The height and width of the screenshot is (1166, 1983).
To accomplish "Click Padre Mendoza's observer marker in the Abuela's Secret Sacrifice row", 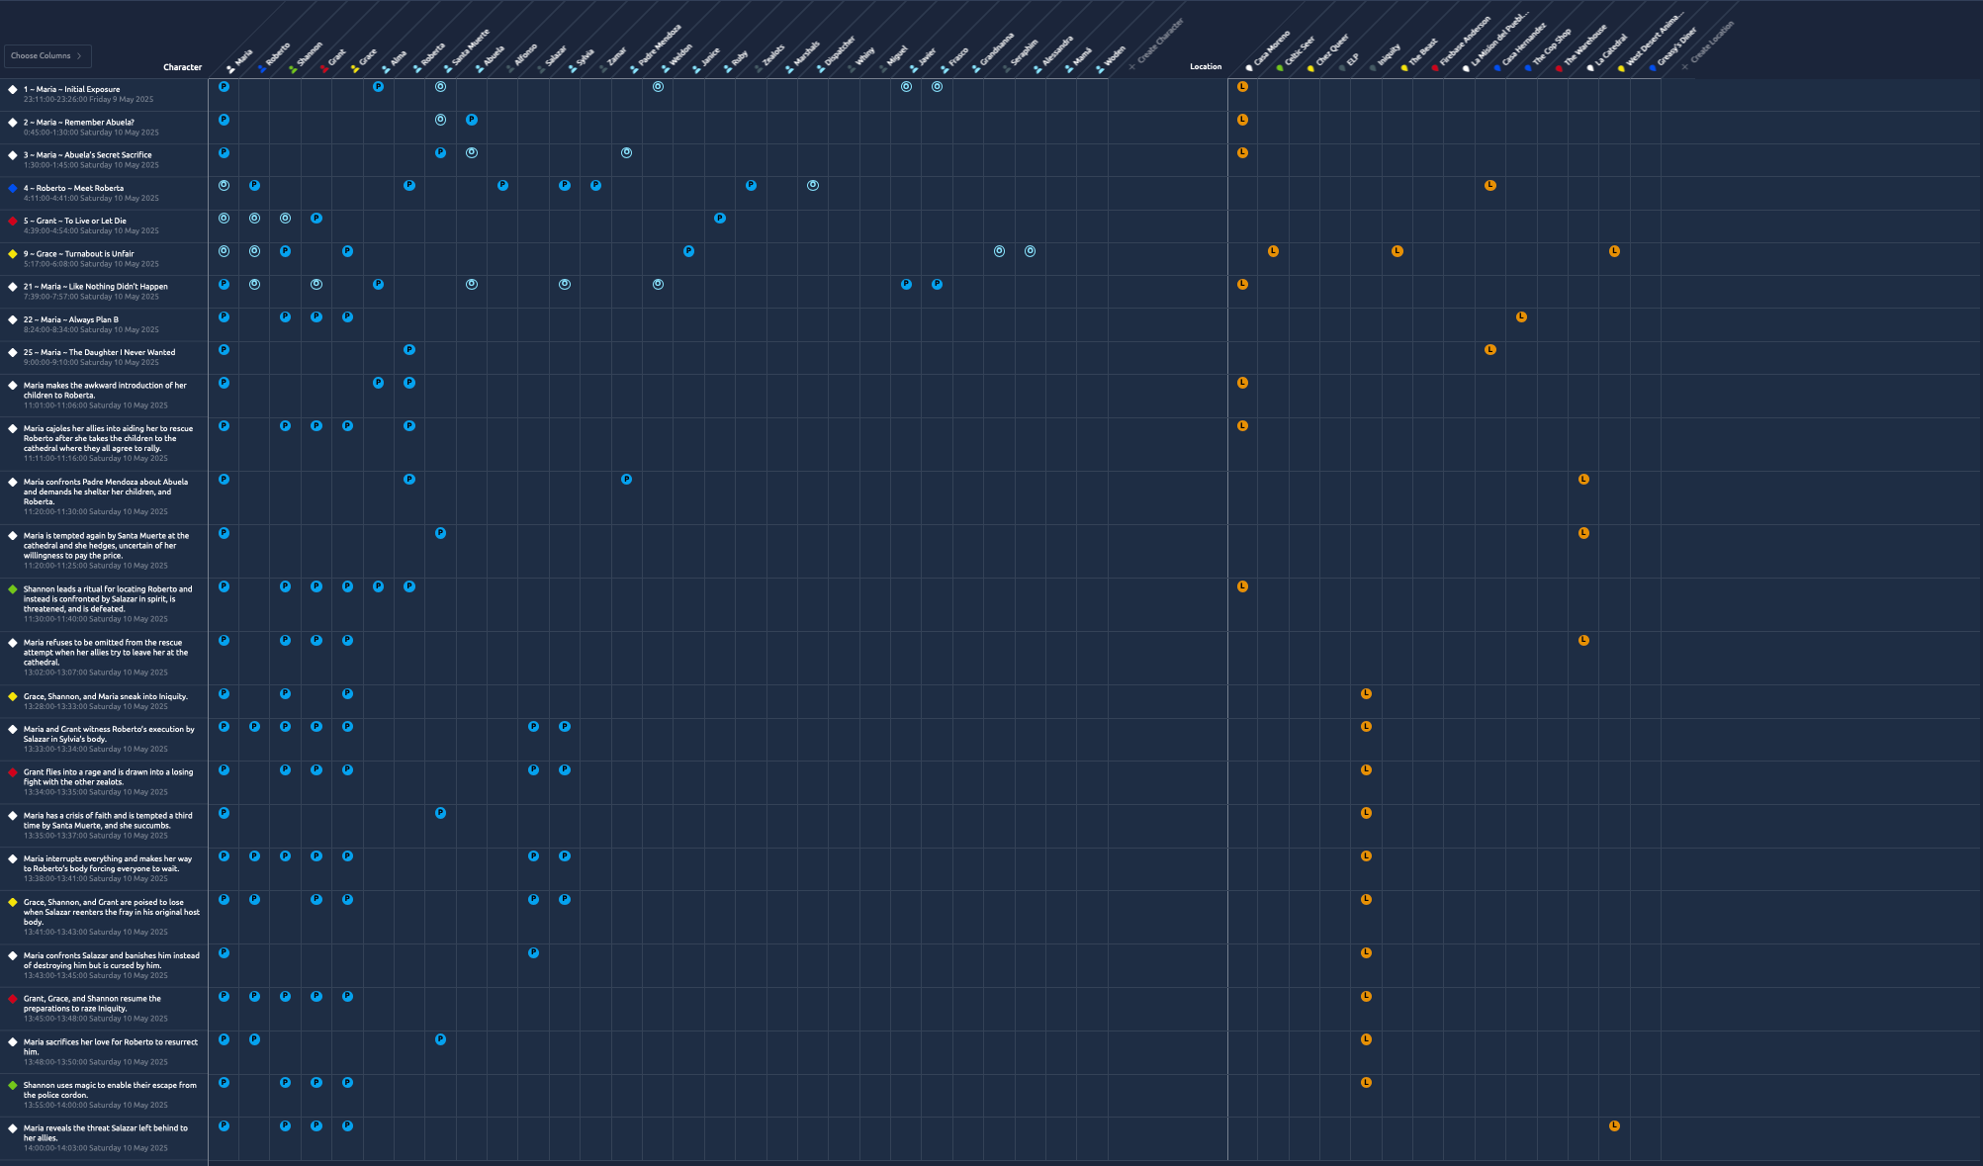I will click(x=626, y=153).
